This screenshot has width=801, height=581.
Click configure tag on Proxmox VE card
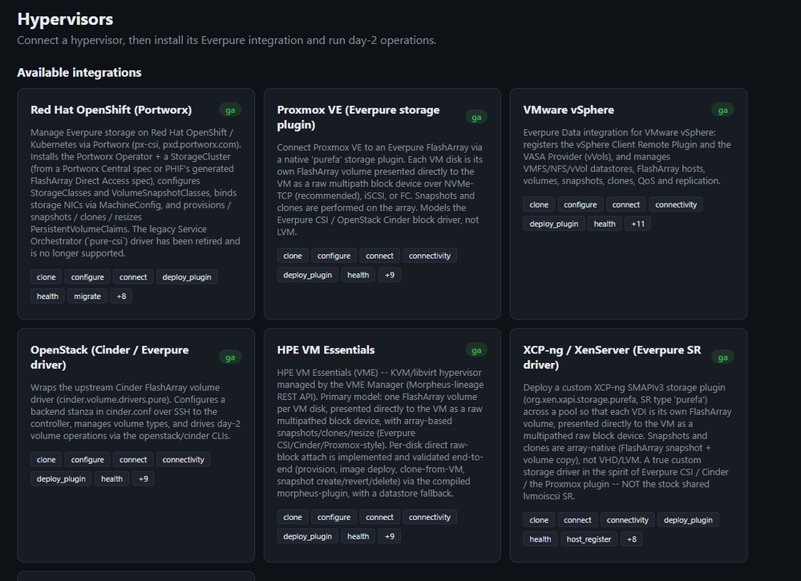pyautogui.click(x=334, y=256)
